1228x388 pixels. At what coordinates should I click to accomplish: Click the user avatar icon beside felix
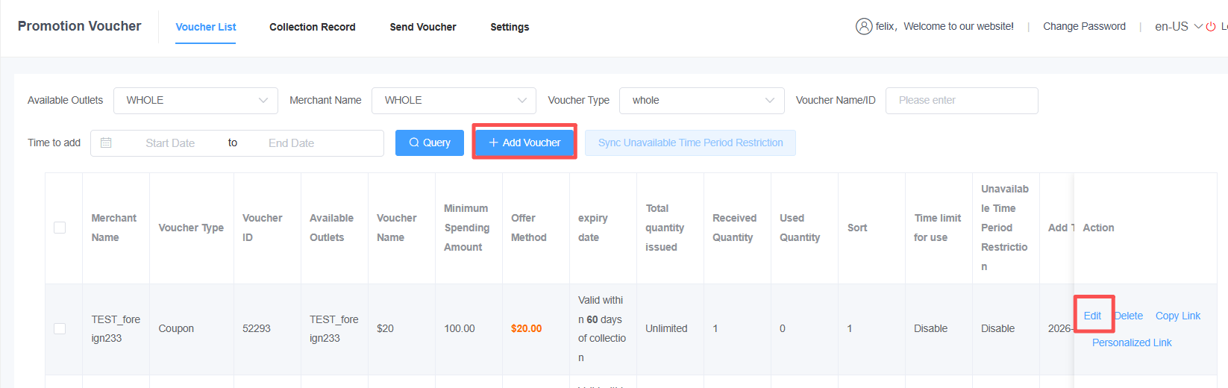tap(863, 27)
